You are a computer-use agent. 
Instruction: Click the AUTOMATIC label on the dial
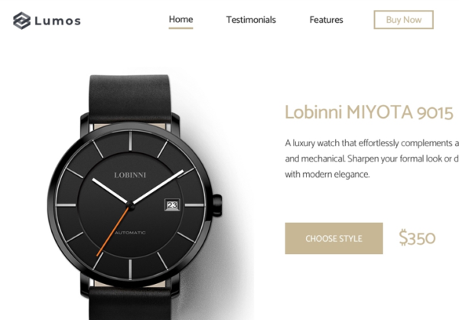click(130, 233)
